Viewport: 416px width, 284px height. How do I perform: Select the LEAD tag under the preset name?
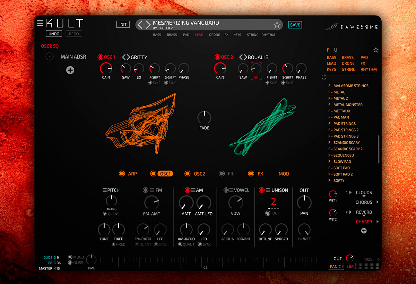tap(199, 35)
